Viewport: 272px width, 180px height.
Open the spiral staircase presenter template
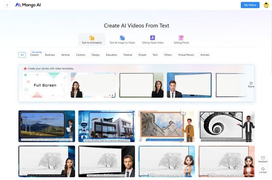coord(226,126)
